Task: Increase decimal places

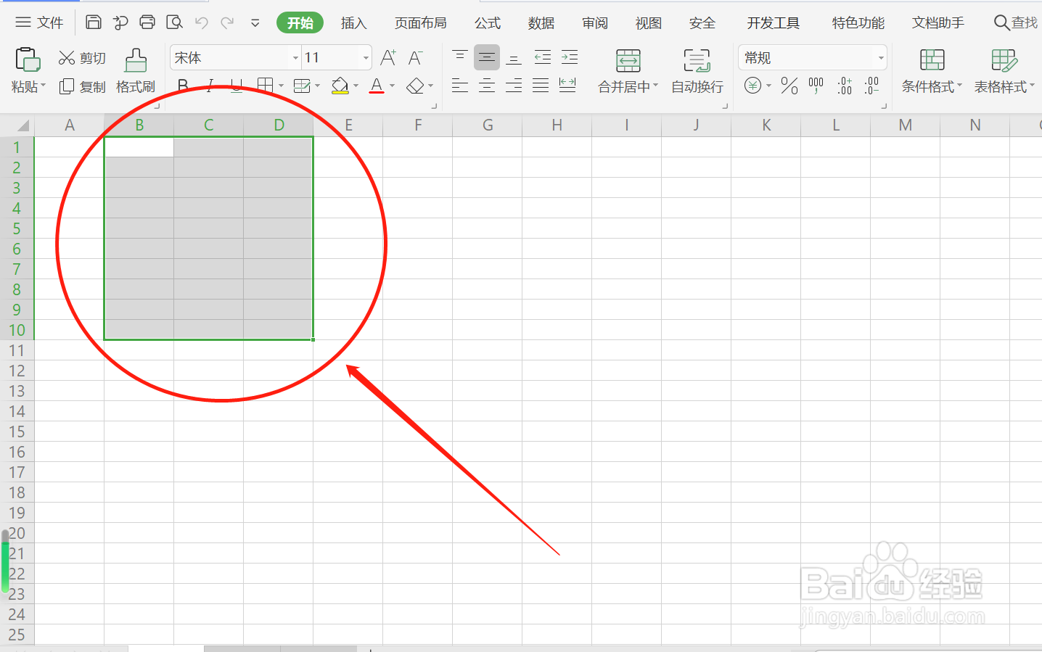Action: tap(845, 86)
